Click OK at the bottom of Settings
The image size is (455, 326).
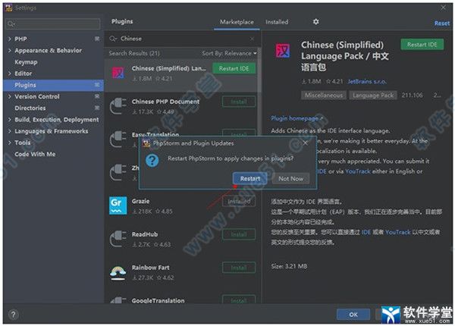pyautogui.click(x=353, y=315)
